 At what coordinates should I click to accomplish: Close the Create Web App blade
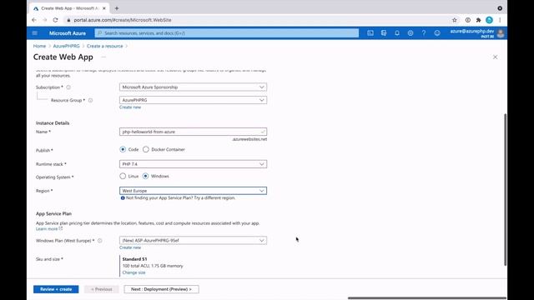click(495, 57)
